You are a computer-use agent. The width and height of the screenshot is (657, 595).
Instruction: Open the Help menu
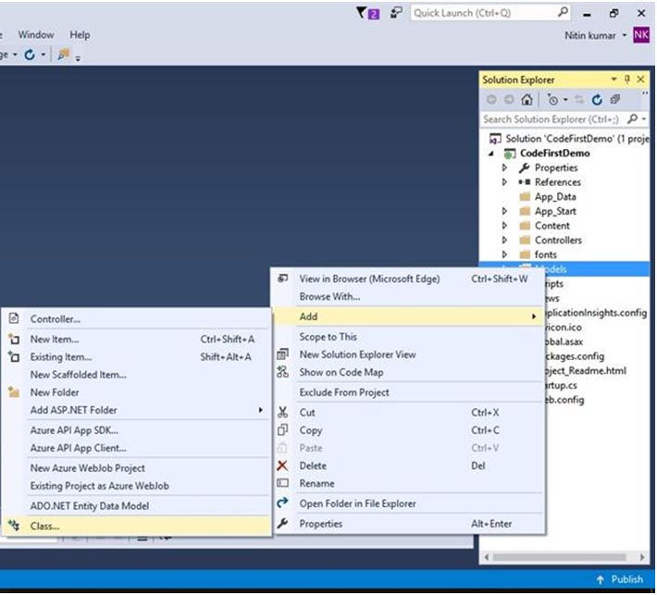coord(80,35)
